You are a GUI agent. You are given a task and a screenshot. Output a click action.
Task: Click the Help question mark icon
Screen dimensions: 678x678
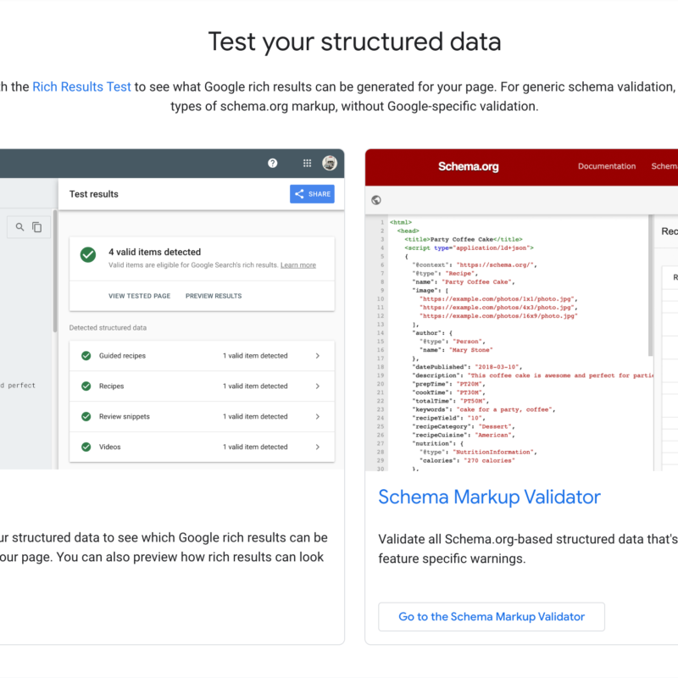[273, 163]
